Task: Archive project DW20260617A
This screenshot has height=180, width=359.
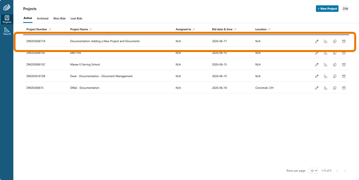Action: 344,41
